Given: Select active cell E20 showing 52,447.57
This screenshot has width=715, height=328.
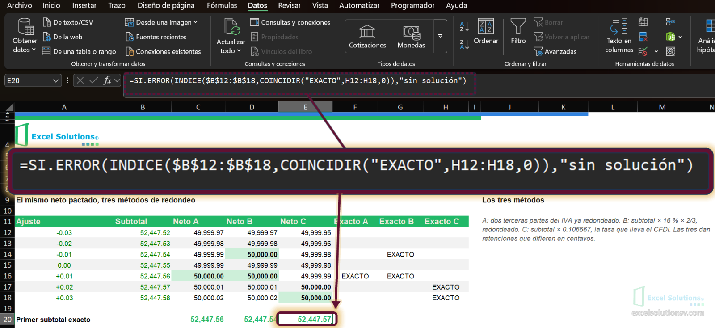Looking at the screenshot, I should 306,319.
